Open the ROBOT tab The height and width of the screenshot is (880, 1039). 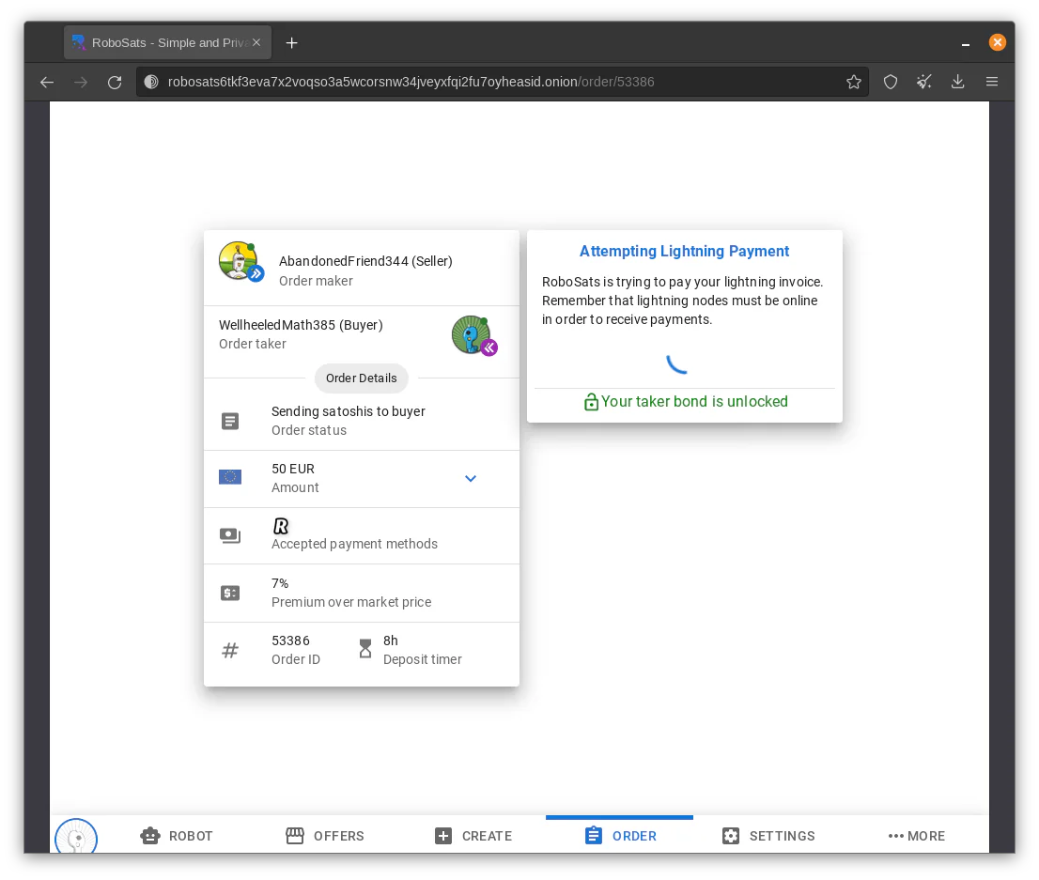point(177,836)
